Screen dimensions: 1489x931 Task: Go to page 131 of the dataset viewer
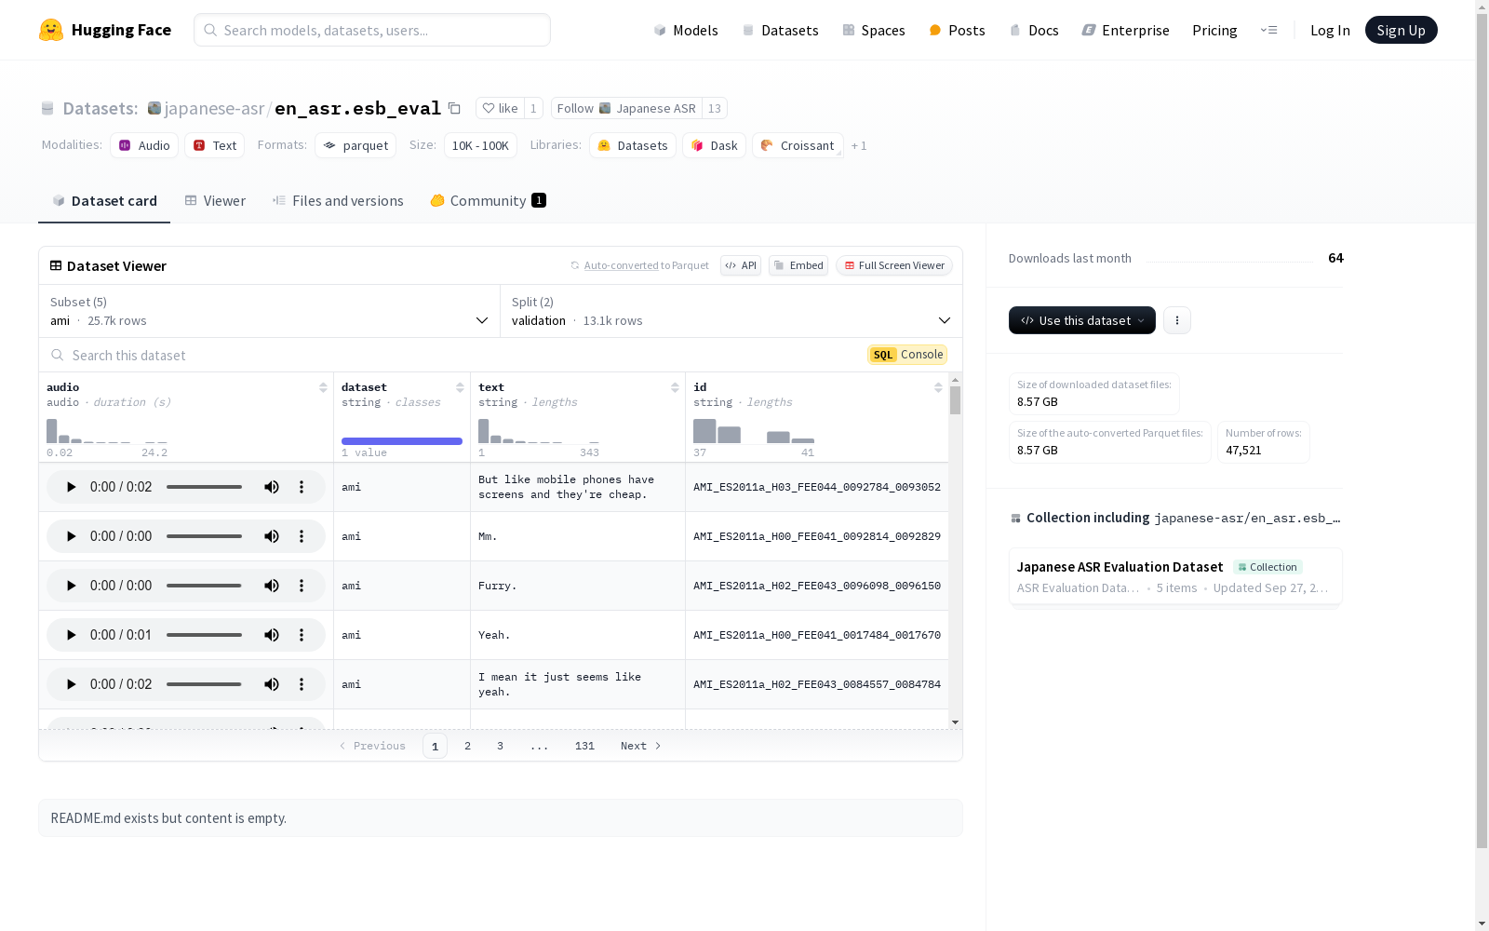584,746
